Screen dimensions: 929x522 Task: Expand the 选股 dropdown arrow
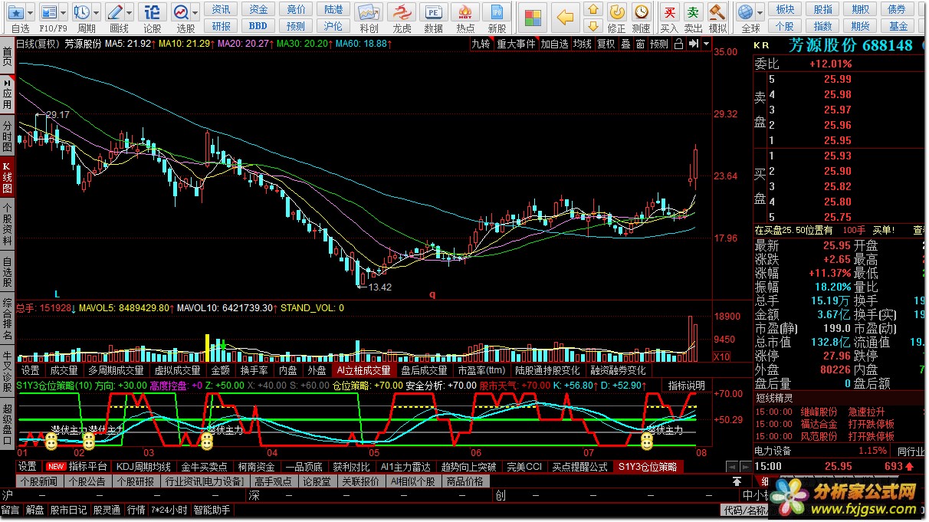[x=196, y=12]
